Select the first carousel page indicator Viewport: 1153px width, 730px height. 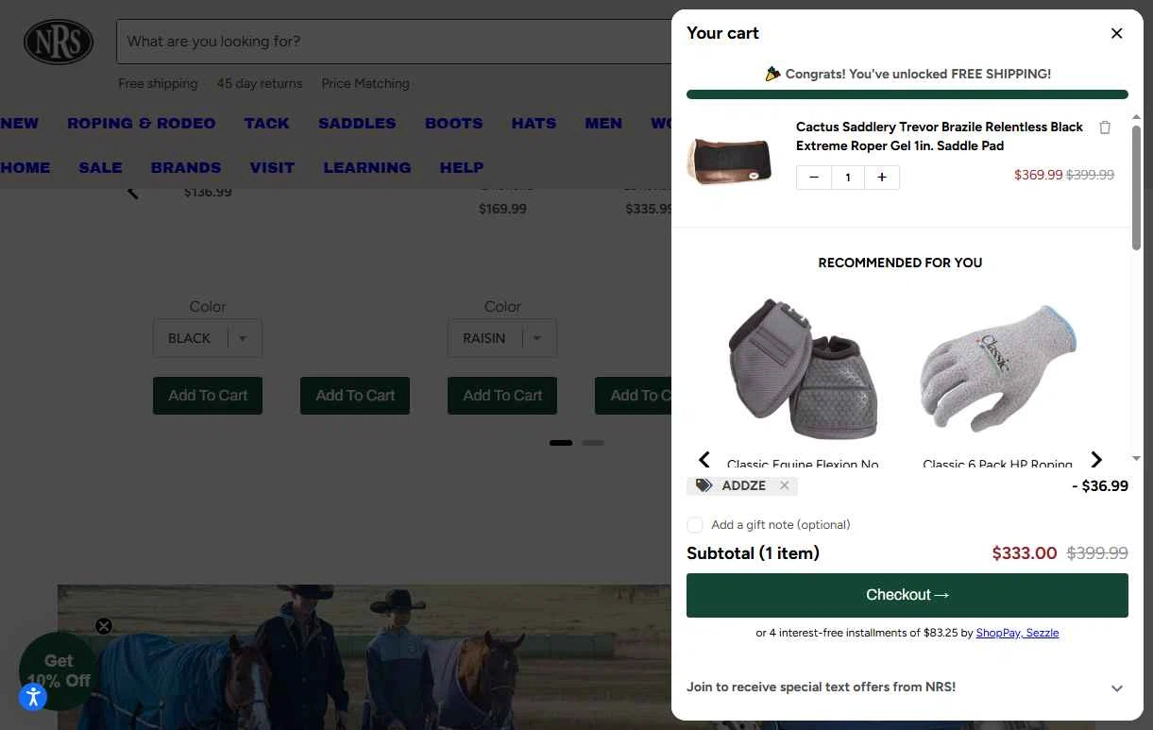pos(561,442)
